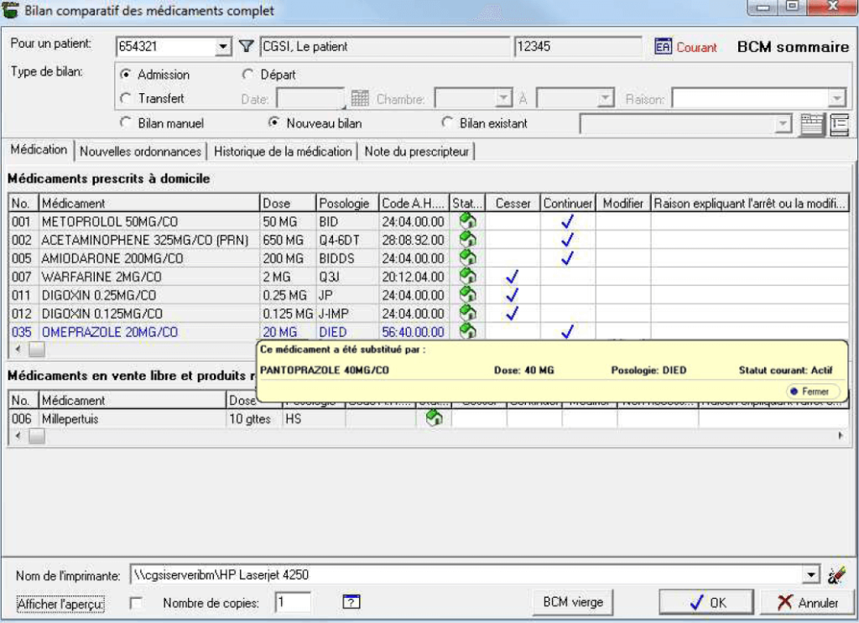Viewport: 859px width, 623px height.
Task: Open the Chambre dropdown
Action: (503, 99)
